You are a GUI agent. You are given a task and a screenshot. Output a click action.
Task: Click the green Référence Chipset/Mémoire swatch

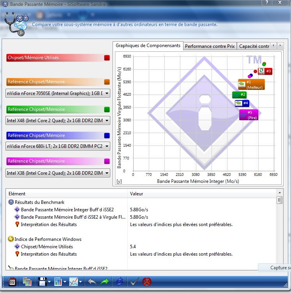[x=107, y=109]
